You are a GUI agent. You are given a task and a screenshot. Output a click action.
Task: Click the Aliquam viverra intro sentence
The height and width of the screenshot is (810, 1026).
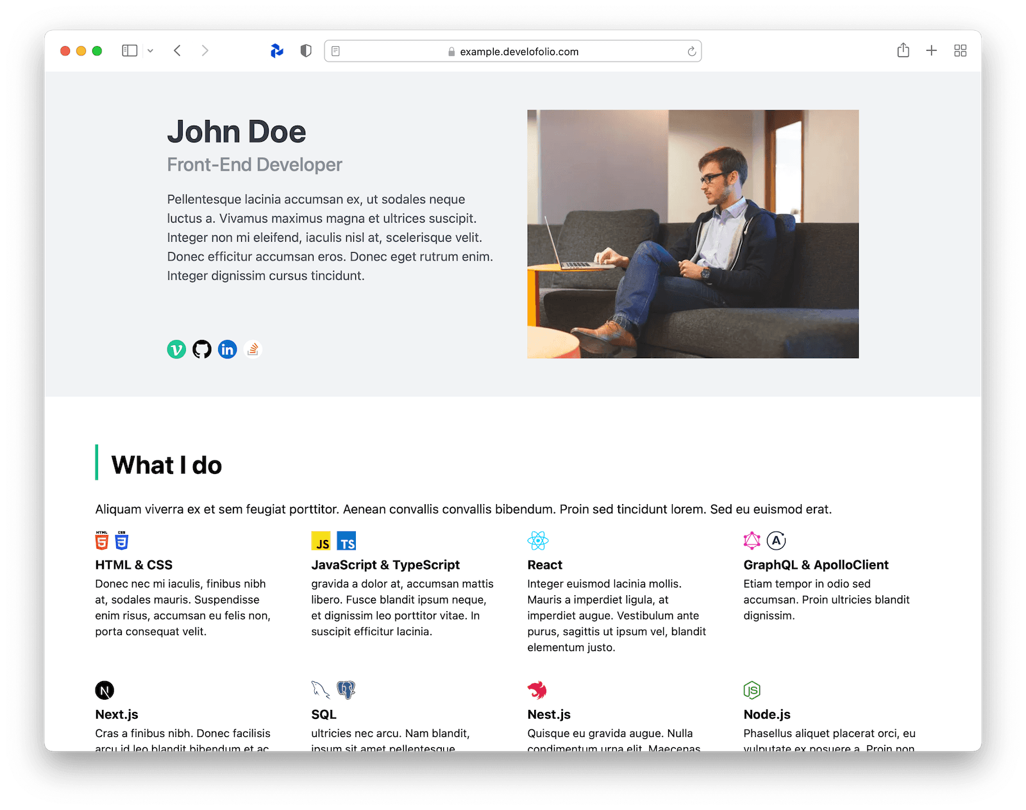[463, 509]
